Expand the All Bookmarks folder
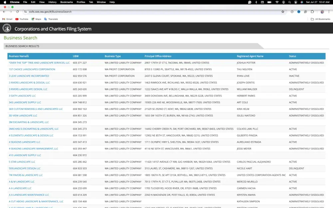The width and height of the screenshot is (333, 208). (x=321, y=19)
